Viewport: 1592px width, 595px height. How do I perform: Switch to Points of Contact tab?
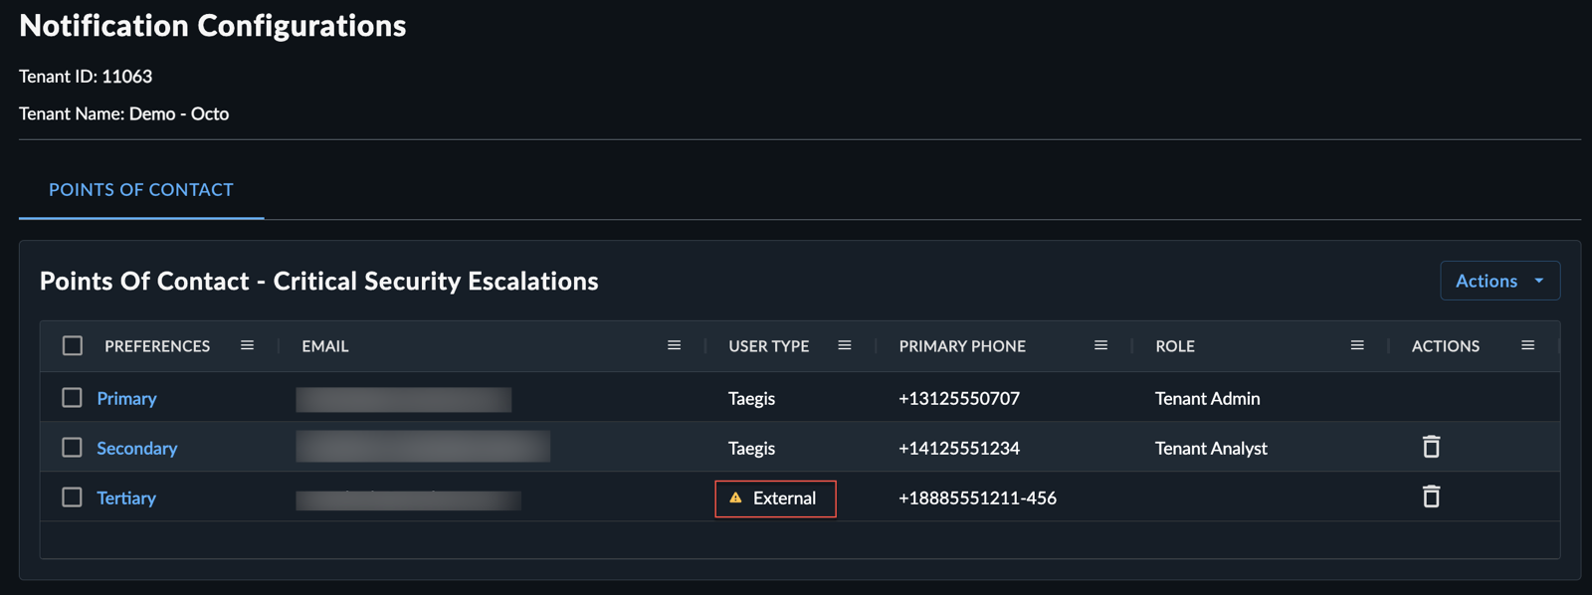[141, 190]
